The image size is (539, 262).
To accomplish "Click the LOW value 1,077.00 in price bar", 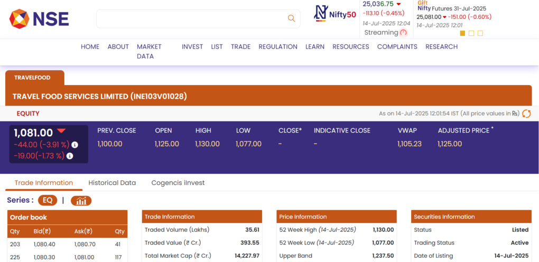I will pyautogui.click(x=248, y=144).
